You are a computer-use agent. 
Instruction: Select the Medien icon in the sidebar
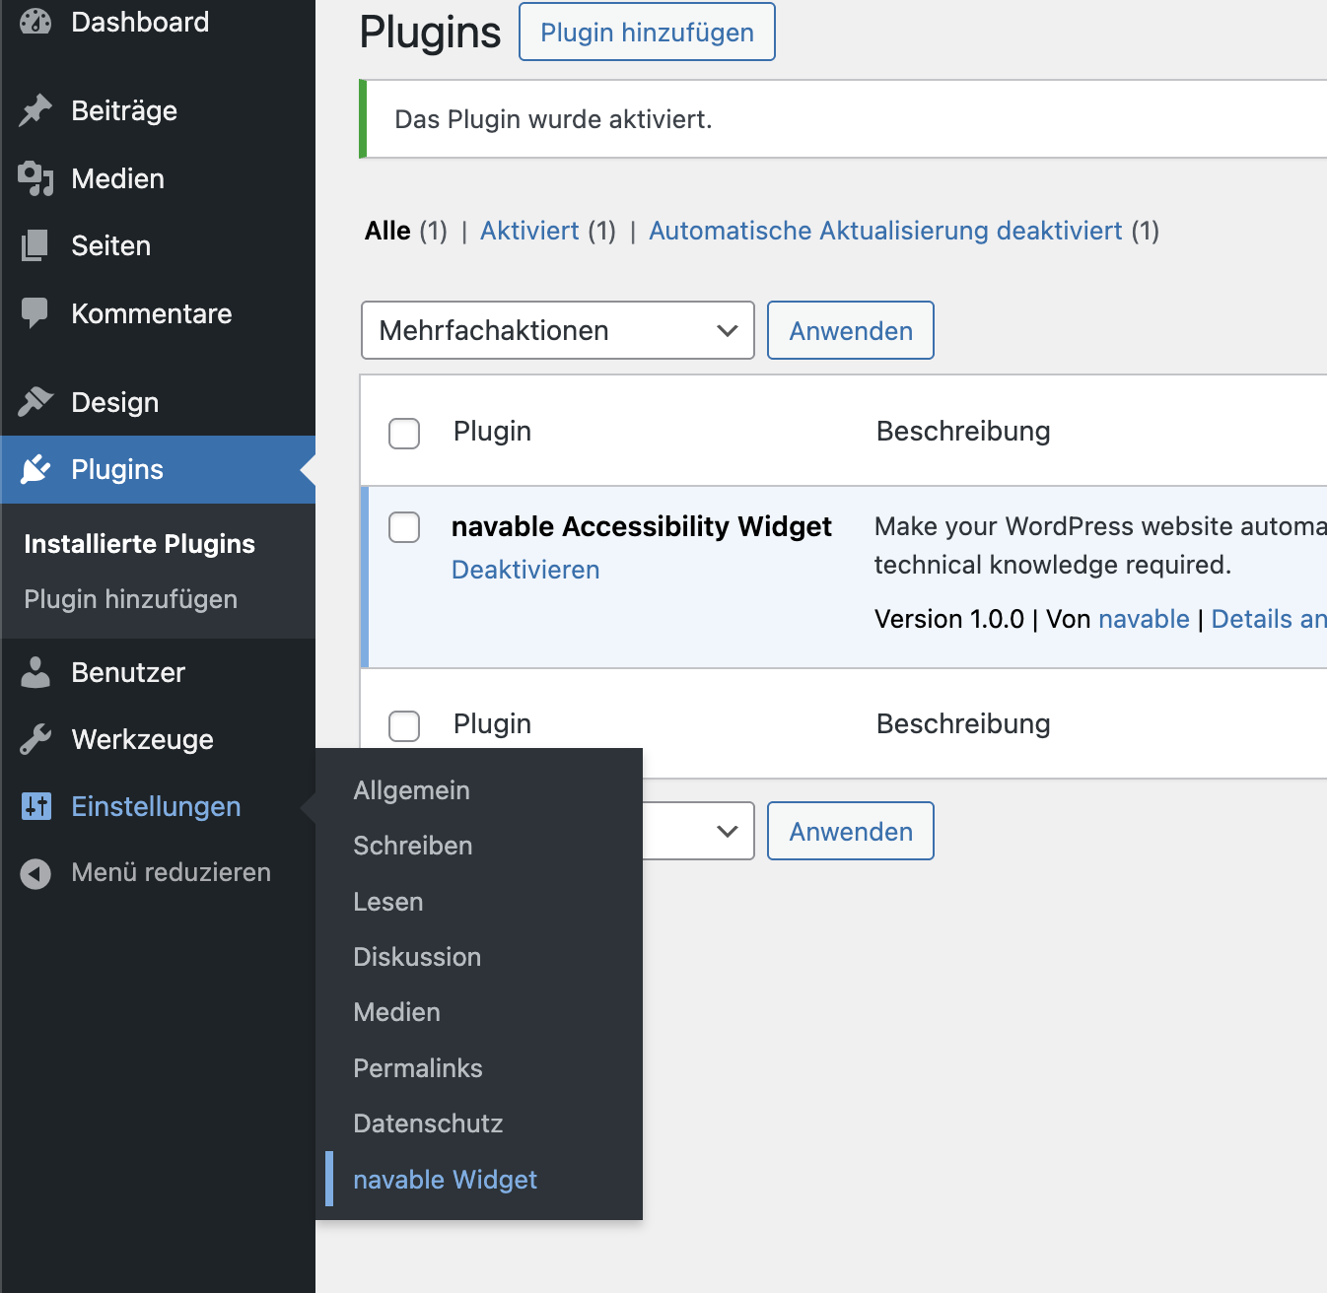point(35,178)
